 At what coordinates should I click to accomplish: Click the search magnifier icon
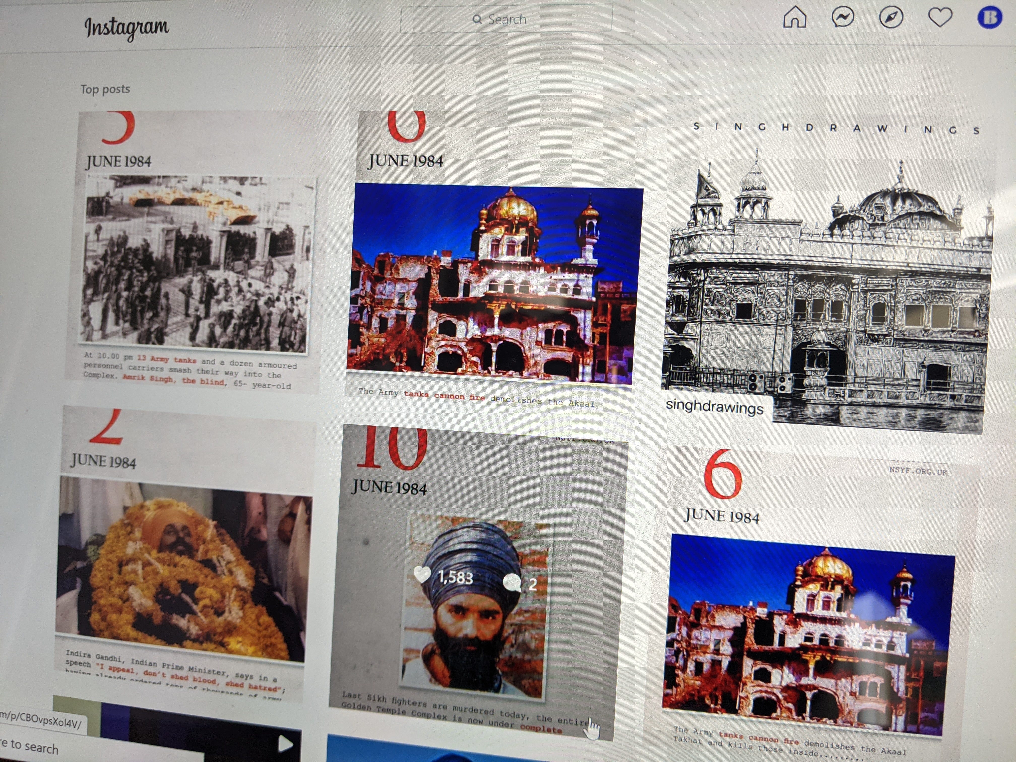[477, 19]
